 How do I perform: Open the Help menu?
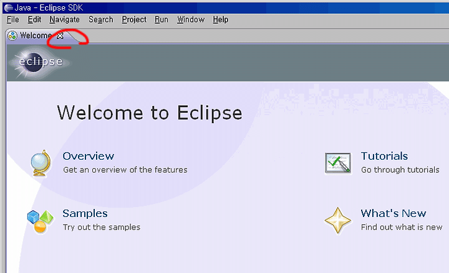221,20
